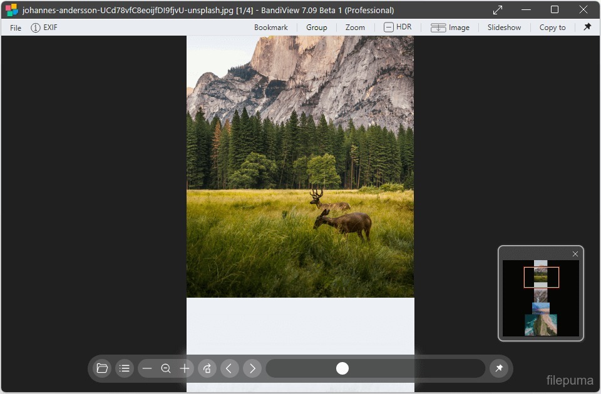Viewport: 601px width, 394px height.
Task: Toggle HDR mode on
Action: tap(398, 27)
